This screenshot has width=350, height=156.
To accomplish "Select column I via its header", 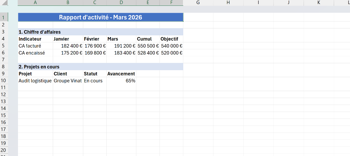I will (x=258, y=3).
